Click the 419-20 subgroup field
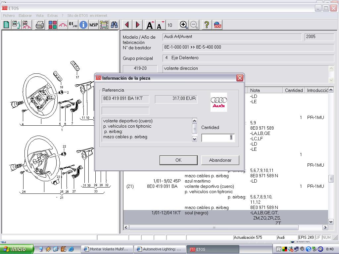This screenshot has height=254, width=339. (140, 68)
